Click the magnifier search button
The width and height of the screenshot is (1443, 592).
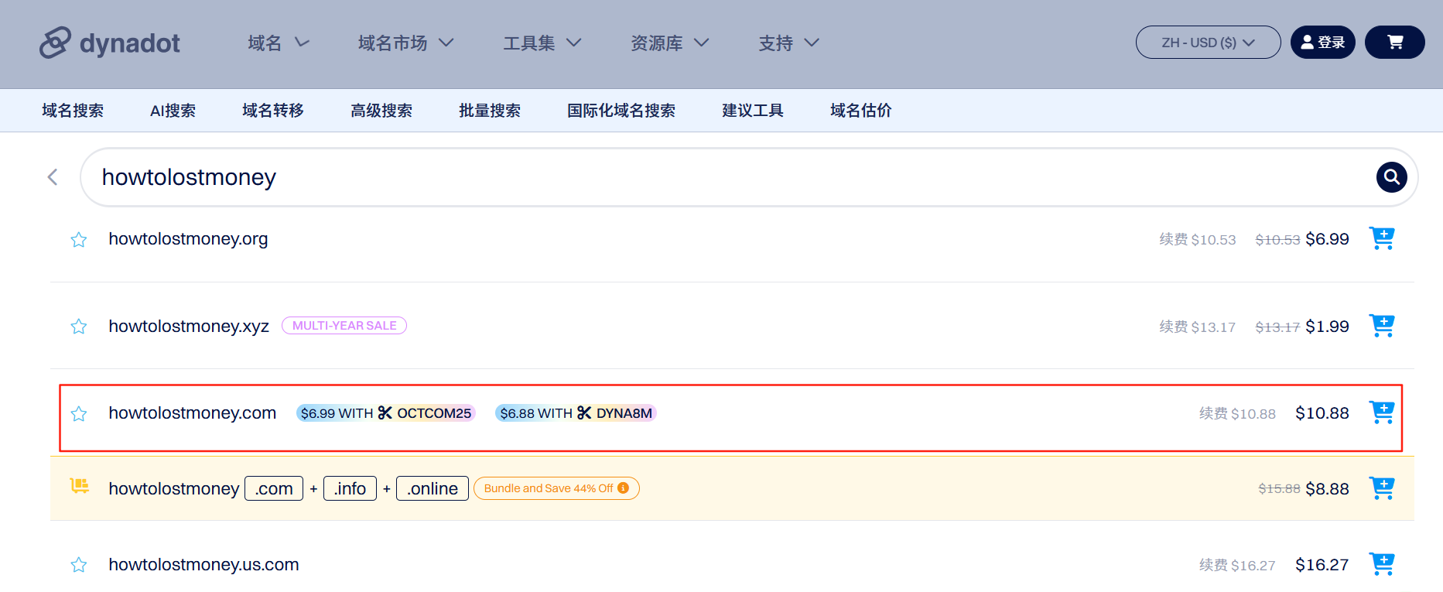point(1390,177)
